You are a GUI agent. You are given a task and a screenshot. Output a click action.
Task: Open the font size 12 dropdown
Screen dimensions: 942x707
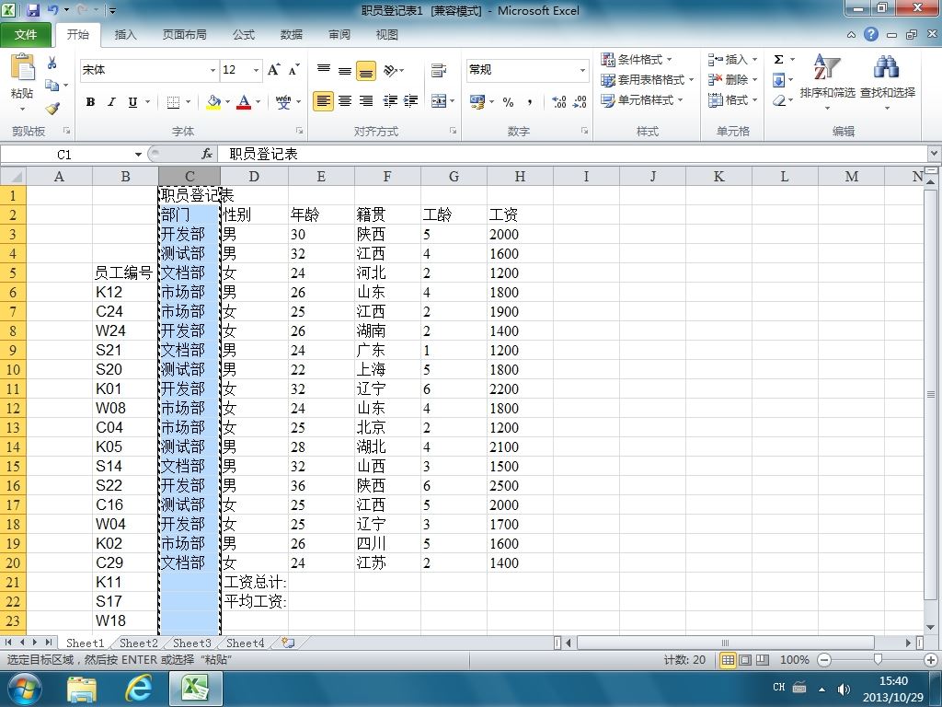[x=256, y=70]
